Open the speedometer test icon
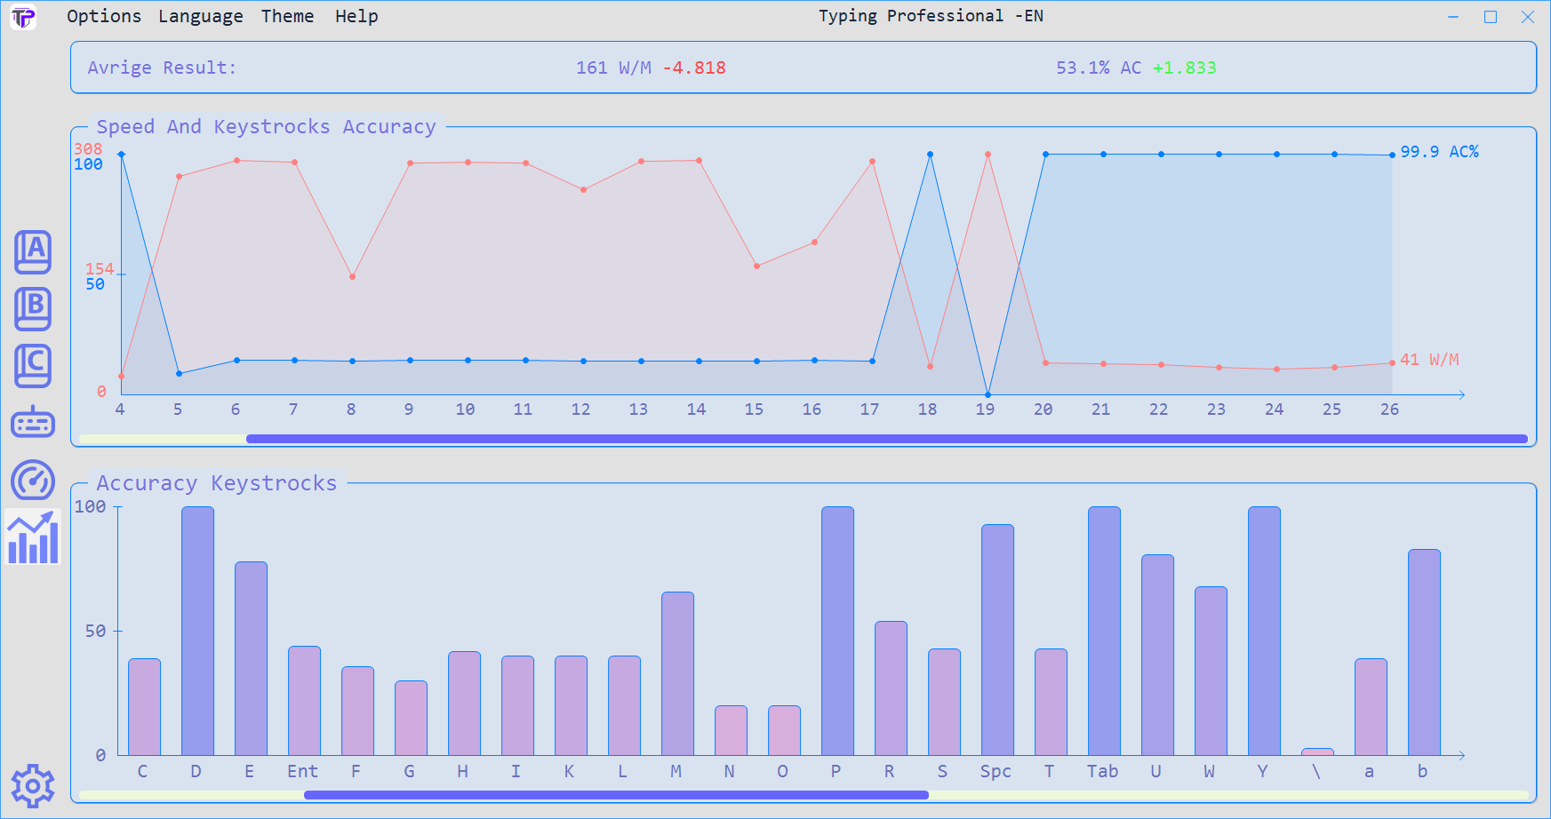 point(33,481)
